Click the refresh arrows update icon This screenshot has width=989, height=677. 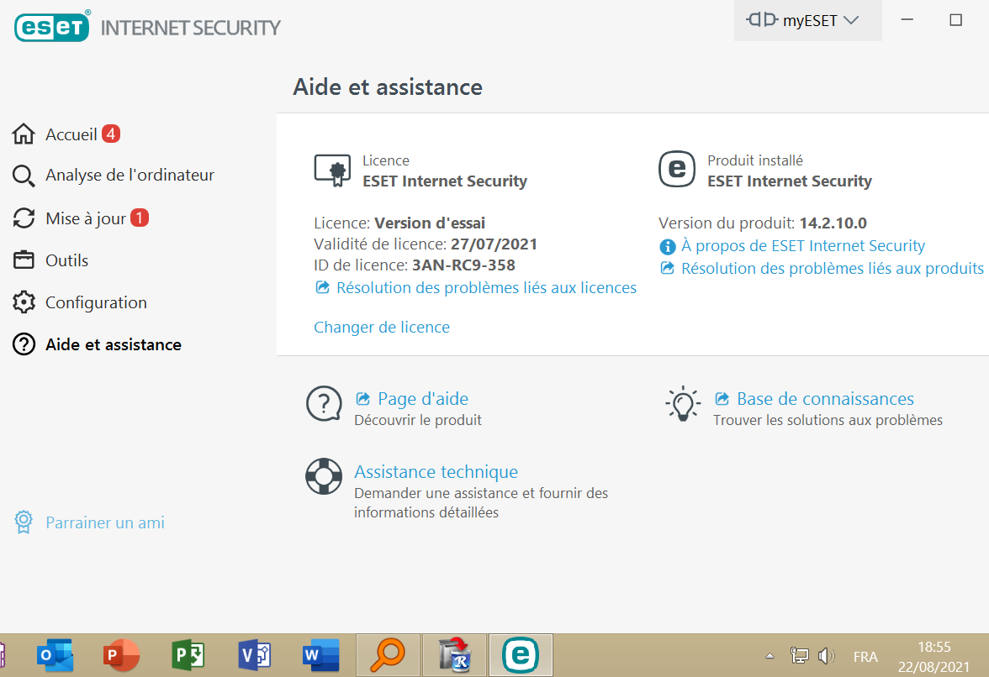pyautogui.click(x=24, y=218)
